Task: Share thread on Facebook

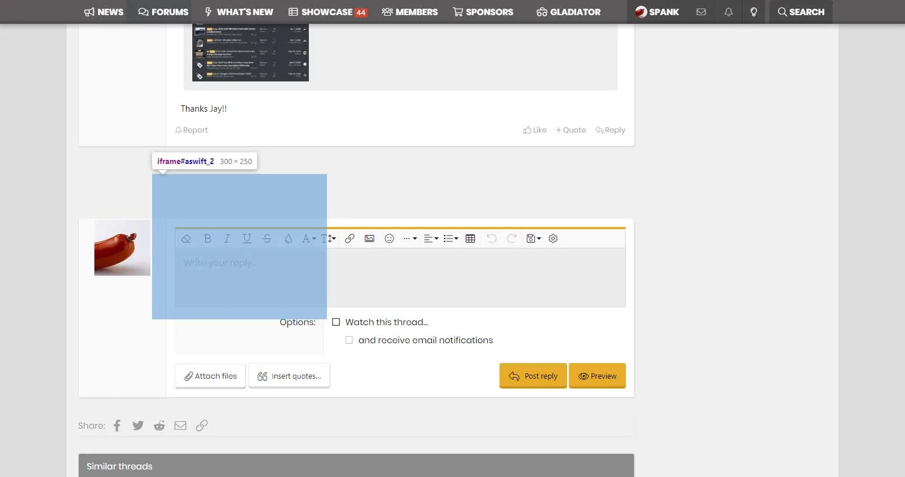Action: click(x=117, y=426)
